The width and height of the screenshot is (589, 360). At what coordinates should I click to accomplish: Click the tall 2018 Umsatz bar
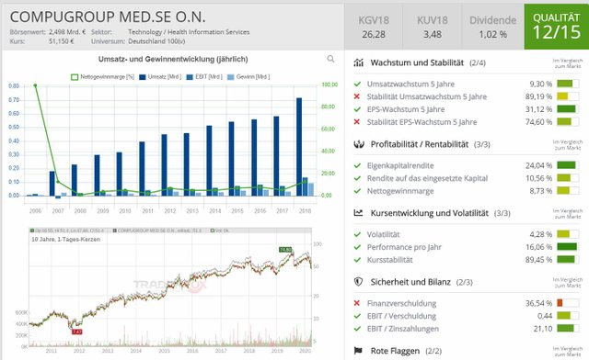click(x=299, y=147)
